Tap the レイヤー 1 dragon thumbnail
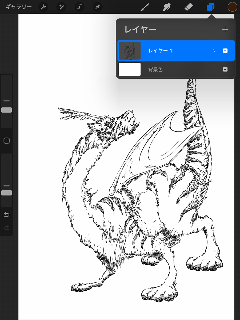The height and width of the screenshot is (320, 240). click(130, 51)
